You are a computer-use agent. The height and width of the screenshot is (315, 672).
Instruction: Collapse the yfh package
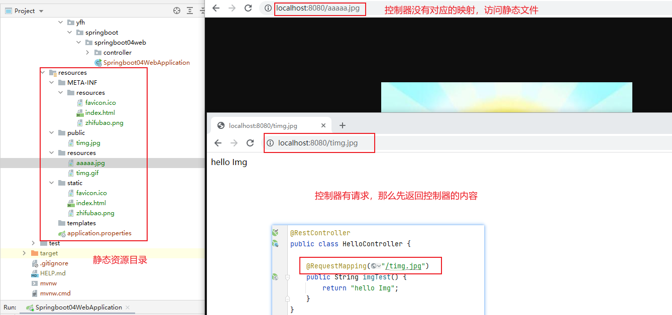(61, 23)
